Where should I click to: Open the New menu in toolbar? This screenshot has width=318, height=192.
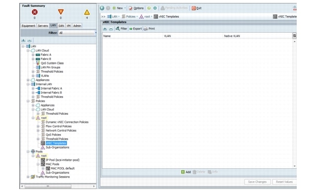tap(119, 8)
